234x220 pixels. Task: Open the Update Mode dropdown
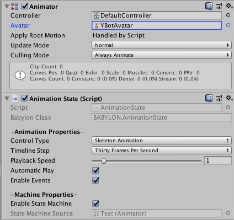tap(162, 45)
